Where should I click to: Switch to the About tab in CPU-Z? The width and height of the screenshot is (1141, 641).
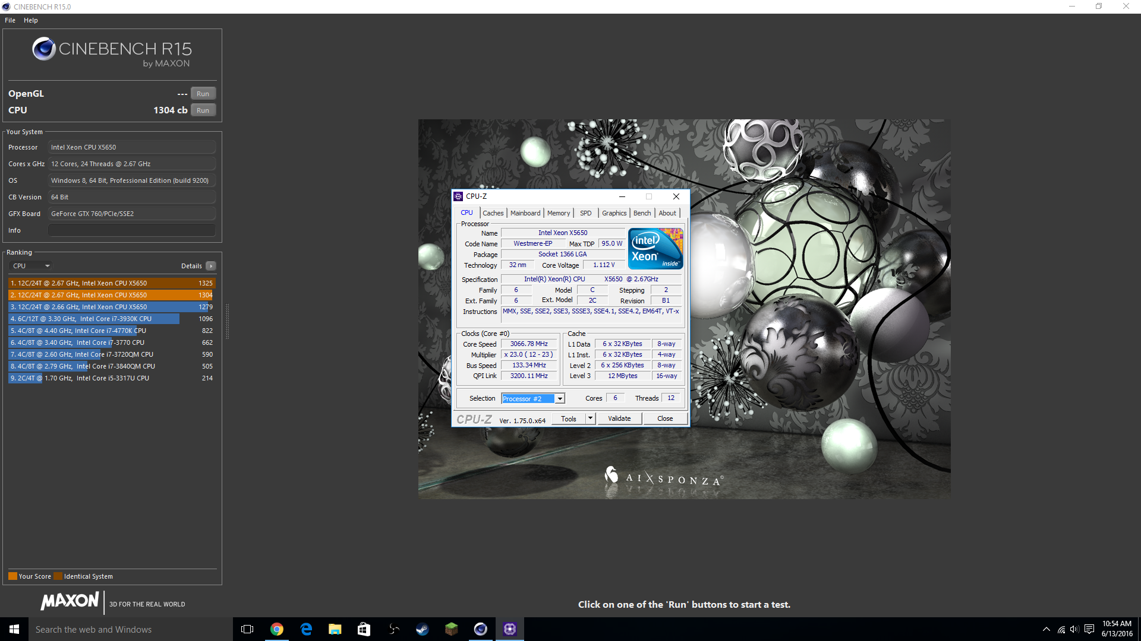(x=667, y=213)
